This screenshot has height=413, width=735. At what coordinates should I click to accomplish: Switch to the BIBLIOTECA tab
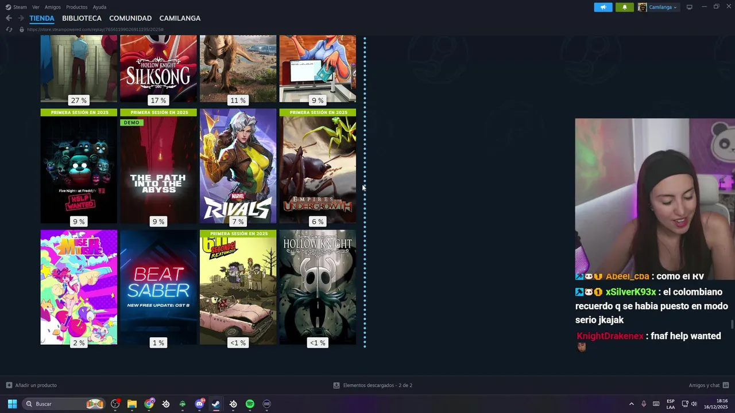(82, 18)
